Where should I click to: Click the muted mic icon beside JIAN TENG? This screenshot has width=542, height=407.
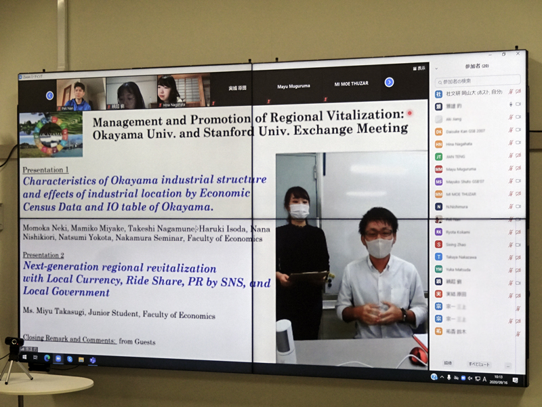point(511,156)
